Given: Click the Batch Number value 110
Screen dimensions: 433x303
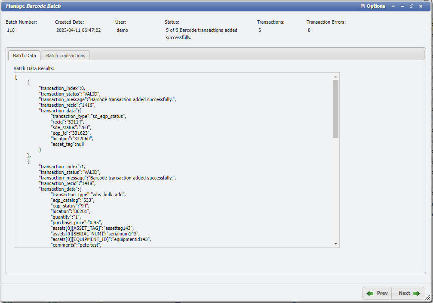Looking at the screenshot, I should coord(11,30).
